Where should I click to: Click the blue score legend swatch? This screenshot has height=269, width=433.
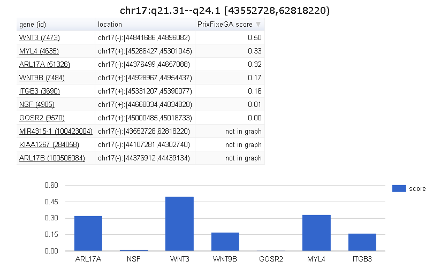point(399,188)
